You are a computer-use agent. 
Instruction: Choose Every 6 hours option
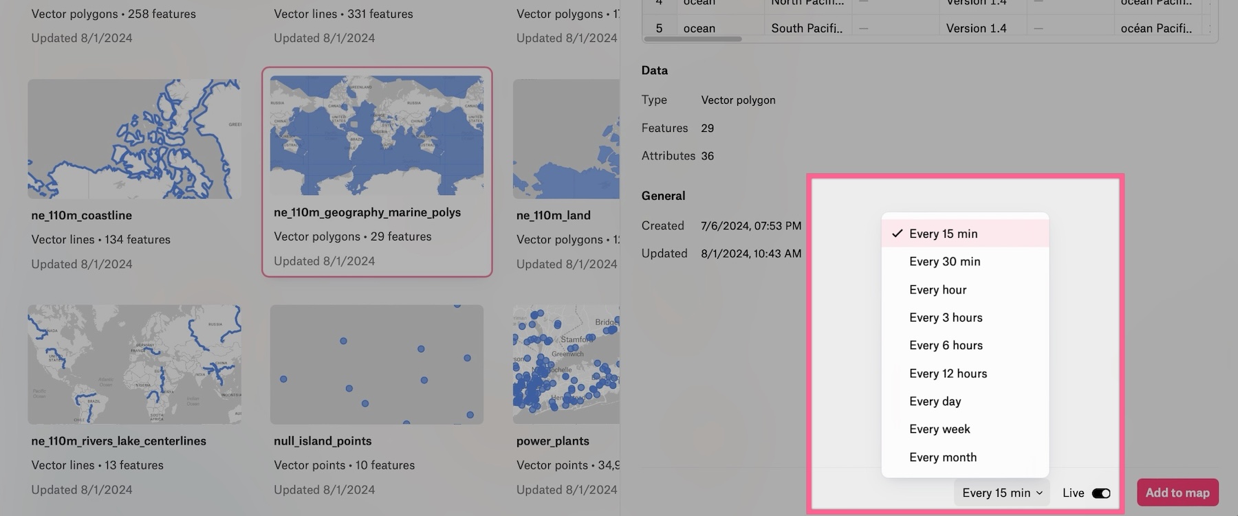[965, 346]
